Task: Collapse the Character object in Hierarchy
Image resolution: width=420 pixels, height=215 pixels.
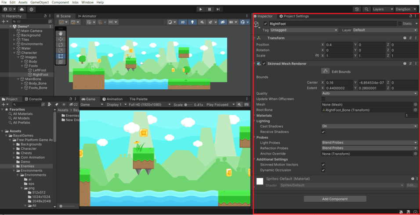Action: click(14, 53)
